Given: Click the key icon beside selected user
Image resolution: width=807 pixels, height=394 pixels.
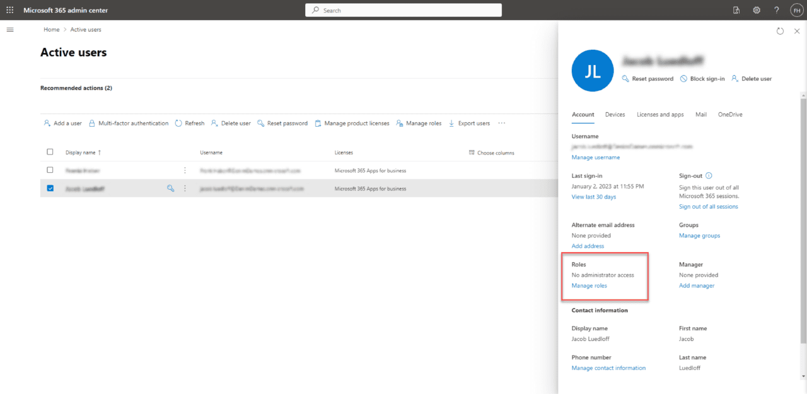Looking at the screenshot, I should [170, 188].
